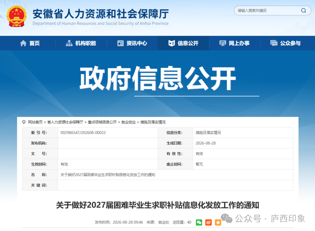Click the 网站首页 breadcrumb link
Screen dimensions: 315x231
(x=35, y=122)
